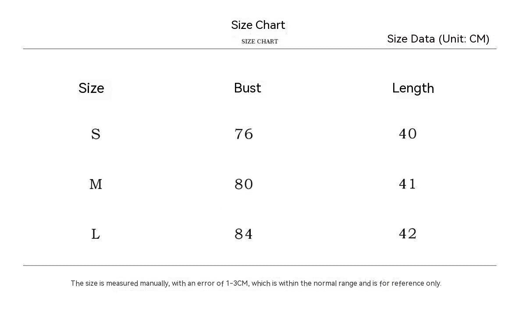Select the 'Length' column header

(x=413, y=88)
